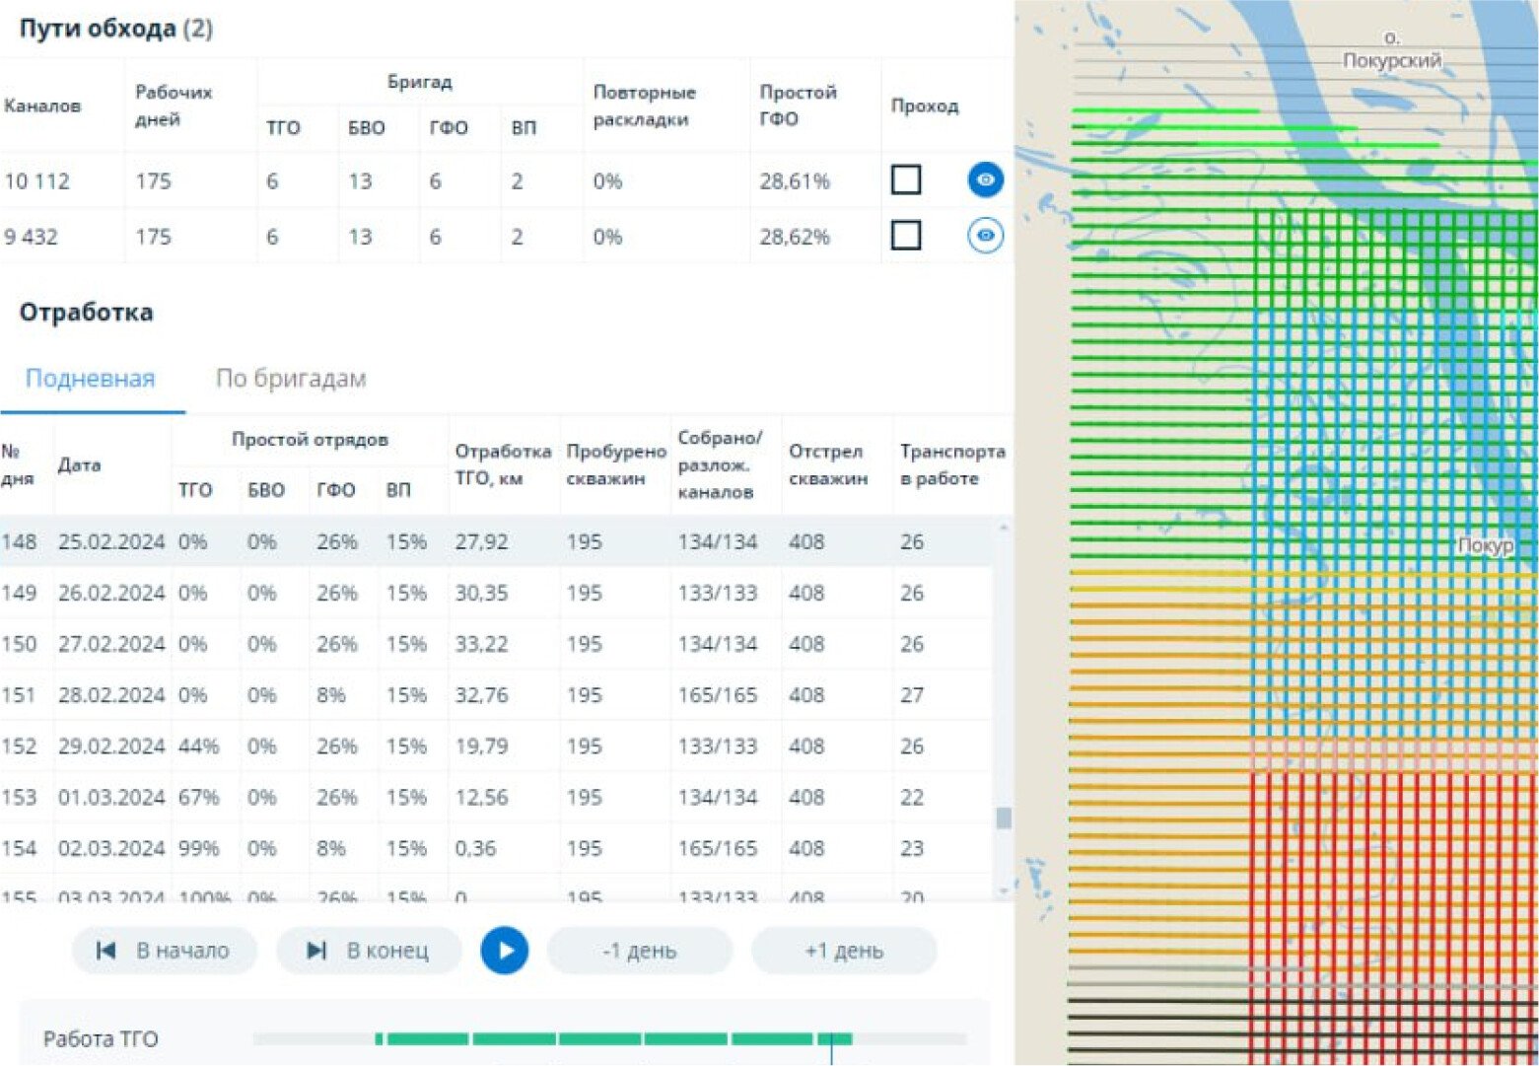Open the Подневная tab
This screenshot has width=1539, height=1066.
(90, 379)
